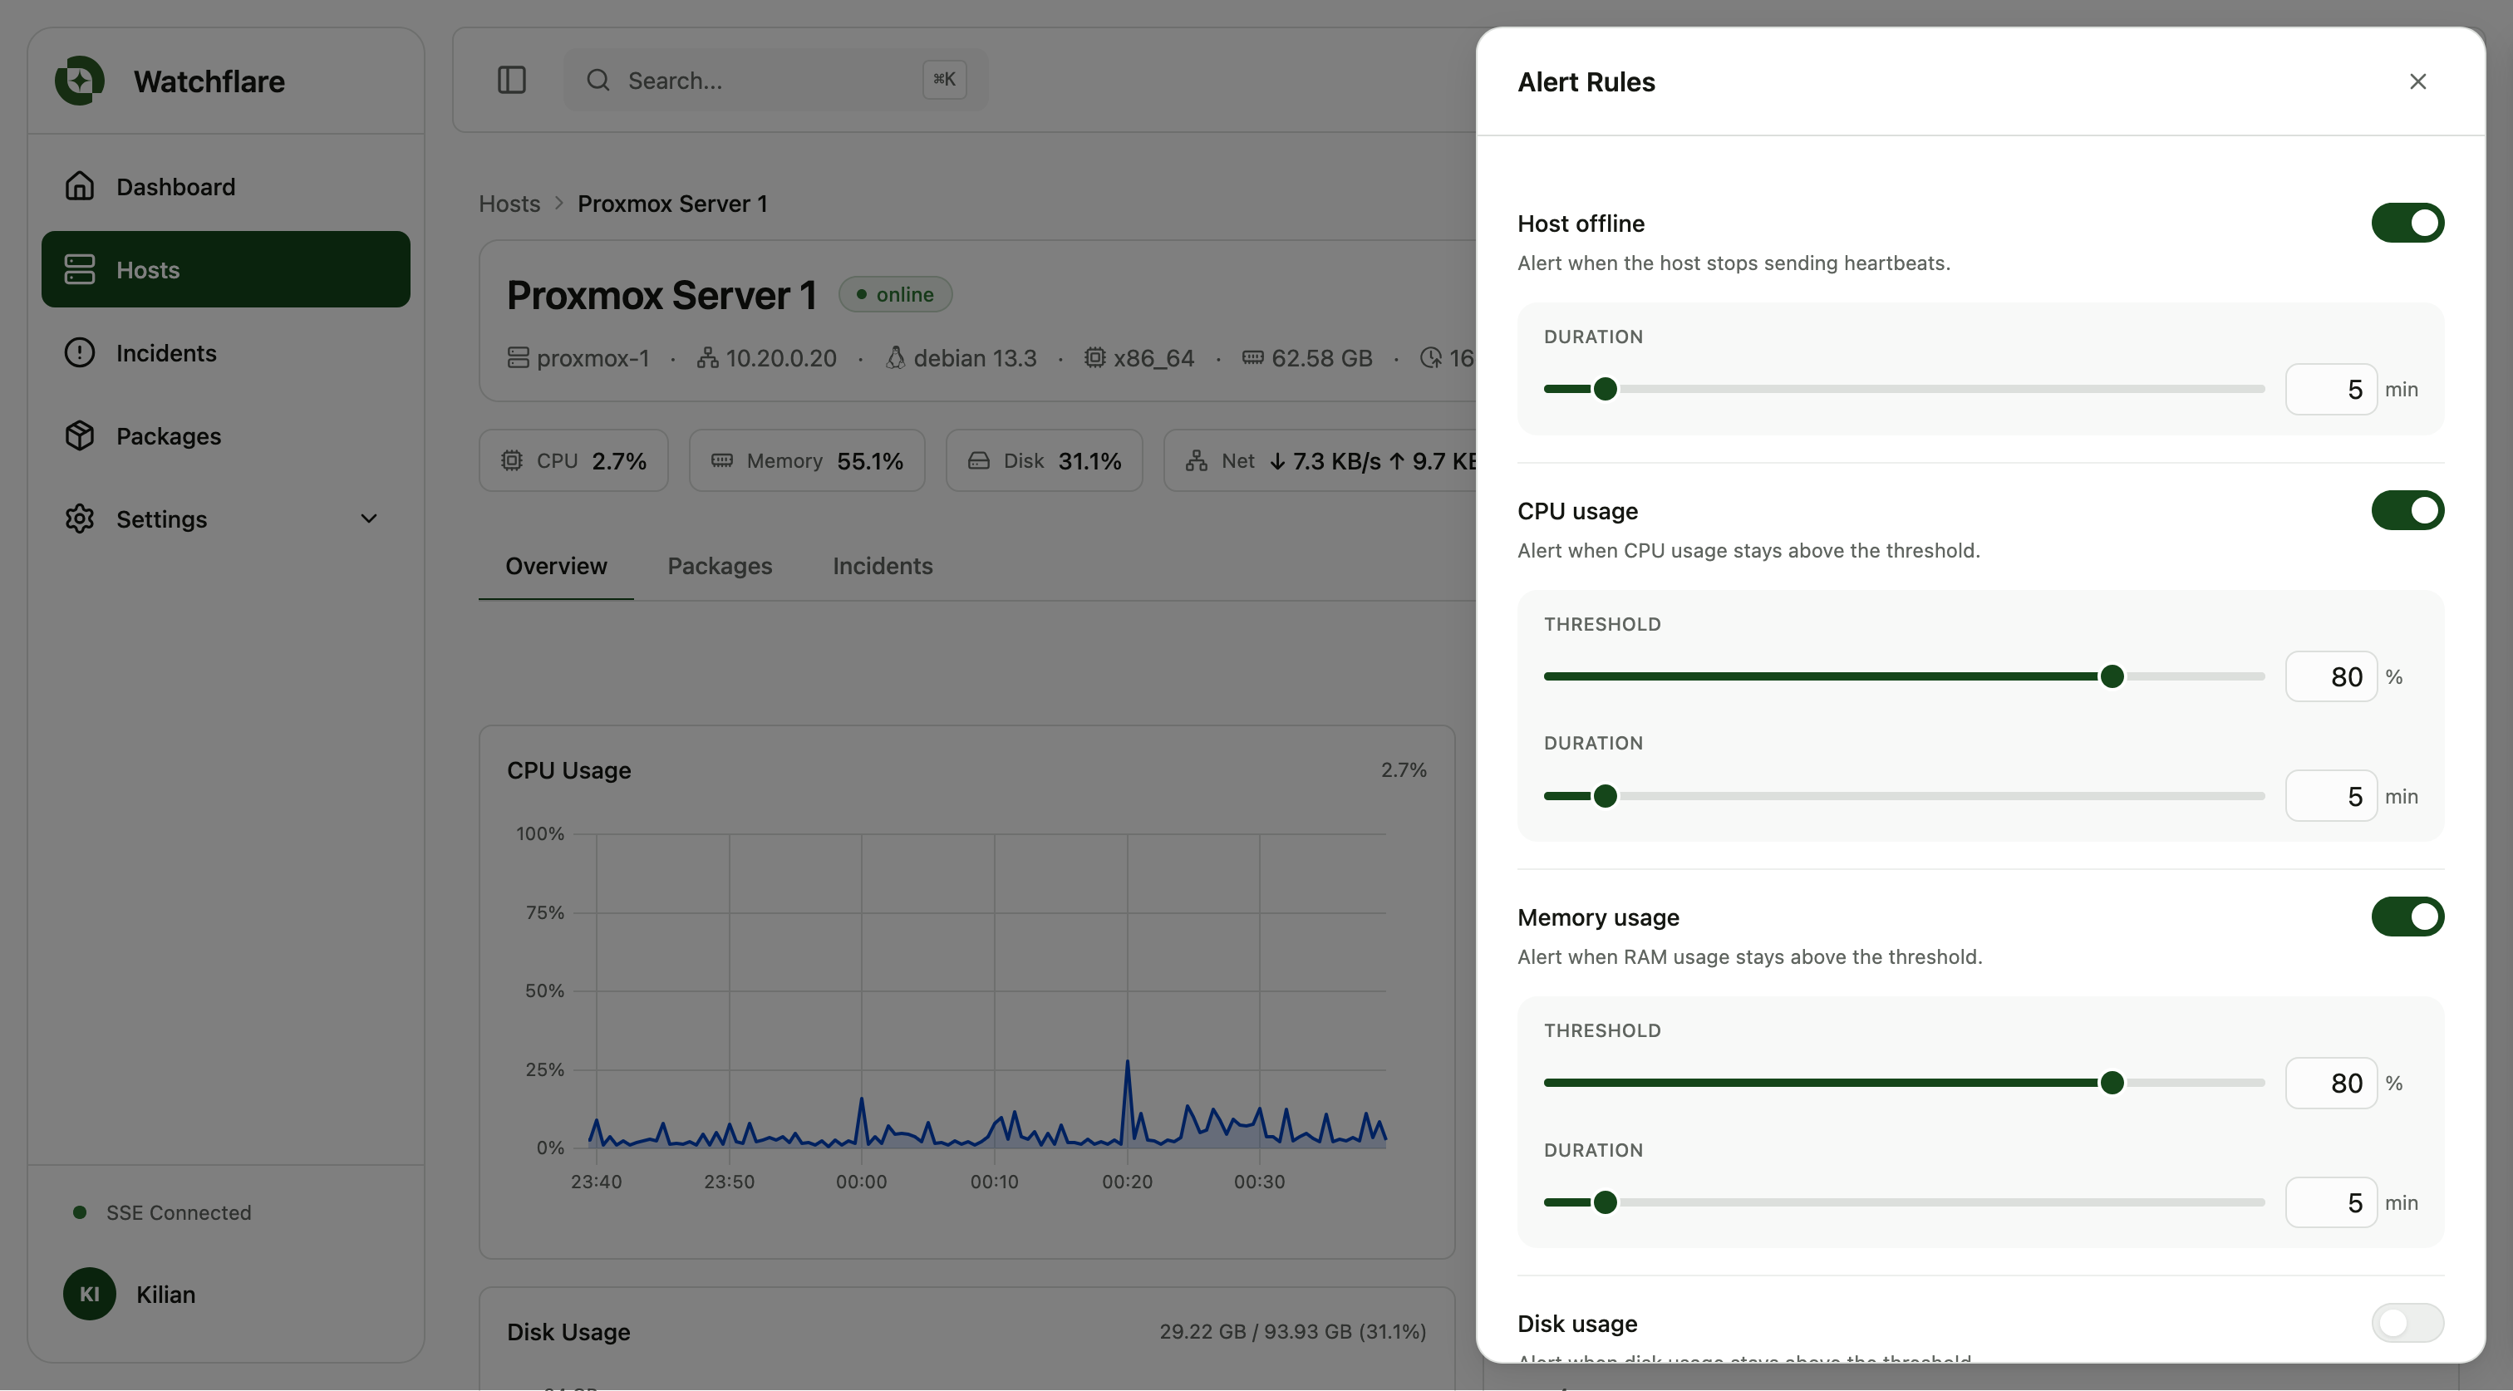Click the online status badge
The height and width of the screenshot is (1391, 2513).
pos(894,293)
